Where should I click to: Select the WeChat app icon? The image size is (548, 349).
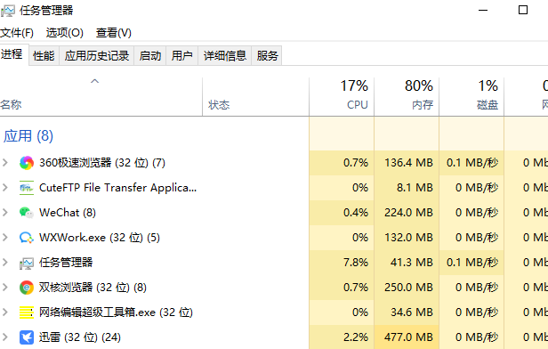click(27, 213)
